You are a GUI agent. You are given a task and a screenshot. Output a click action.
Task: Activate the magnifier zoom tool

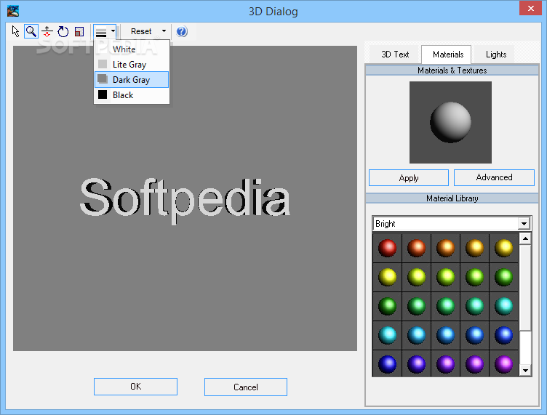[31, 31]
